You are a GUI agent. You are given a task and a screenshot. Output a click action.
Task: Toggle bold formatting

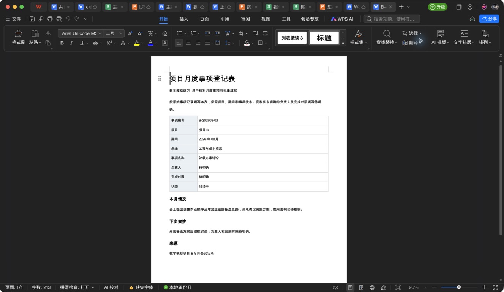(62, 43)
